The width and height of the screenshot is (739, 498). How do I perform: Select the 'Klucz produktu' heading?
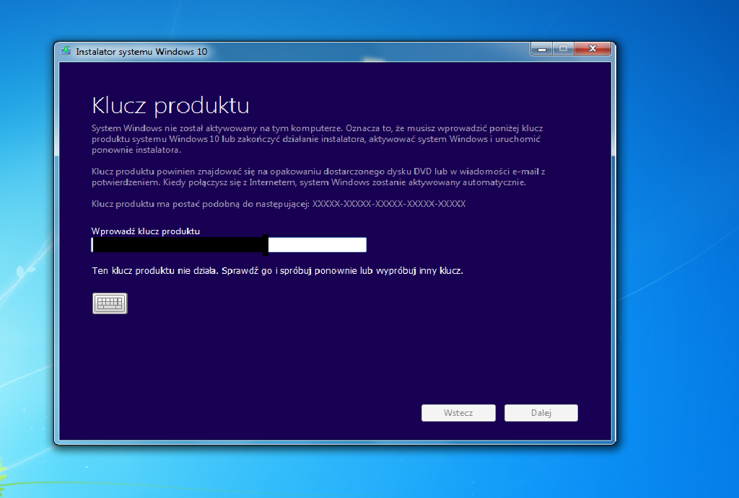[170, 105]
